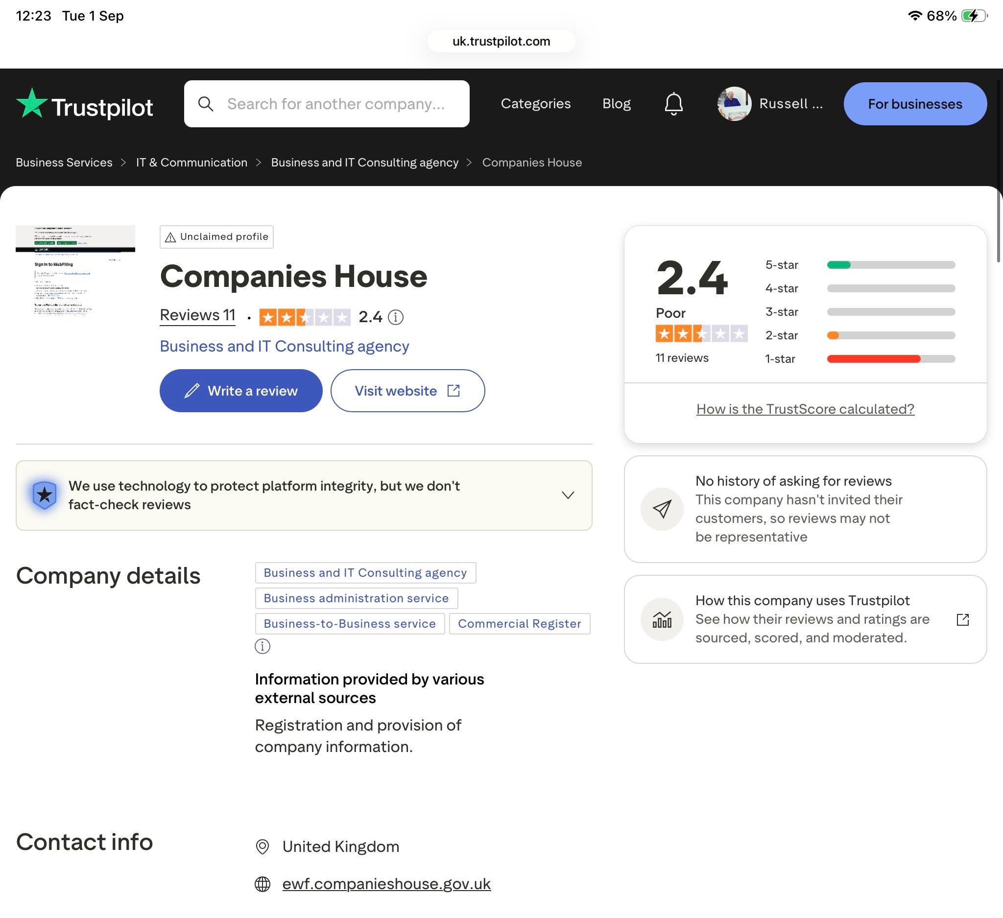Open the notifications bell
Screen dimensions: 1003x918
[x=673, y=104]
